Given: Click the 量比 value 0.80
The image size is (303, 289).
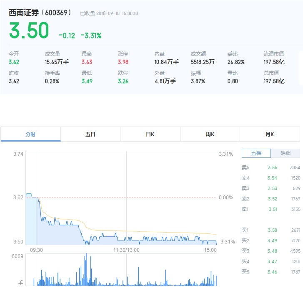Looking at the screenshot, I should pyautogui.click(x=233, y=81).
